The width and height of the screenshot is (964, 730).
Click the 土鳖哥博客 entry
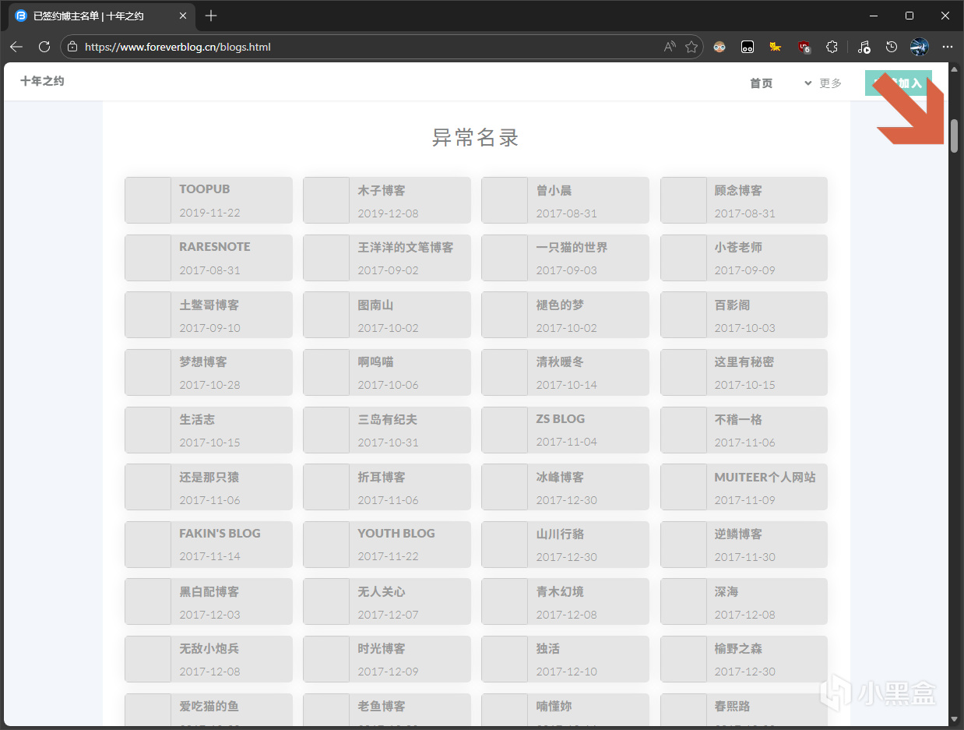pos(209,315)
